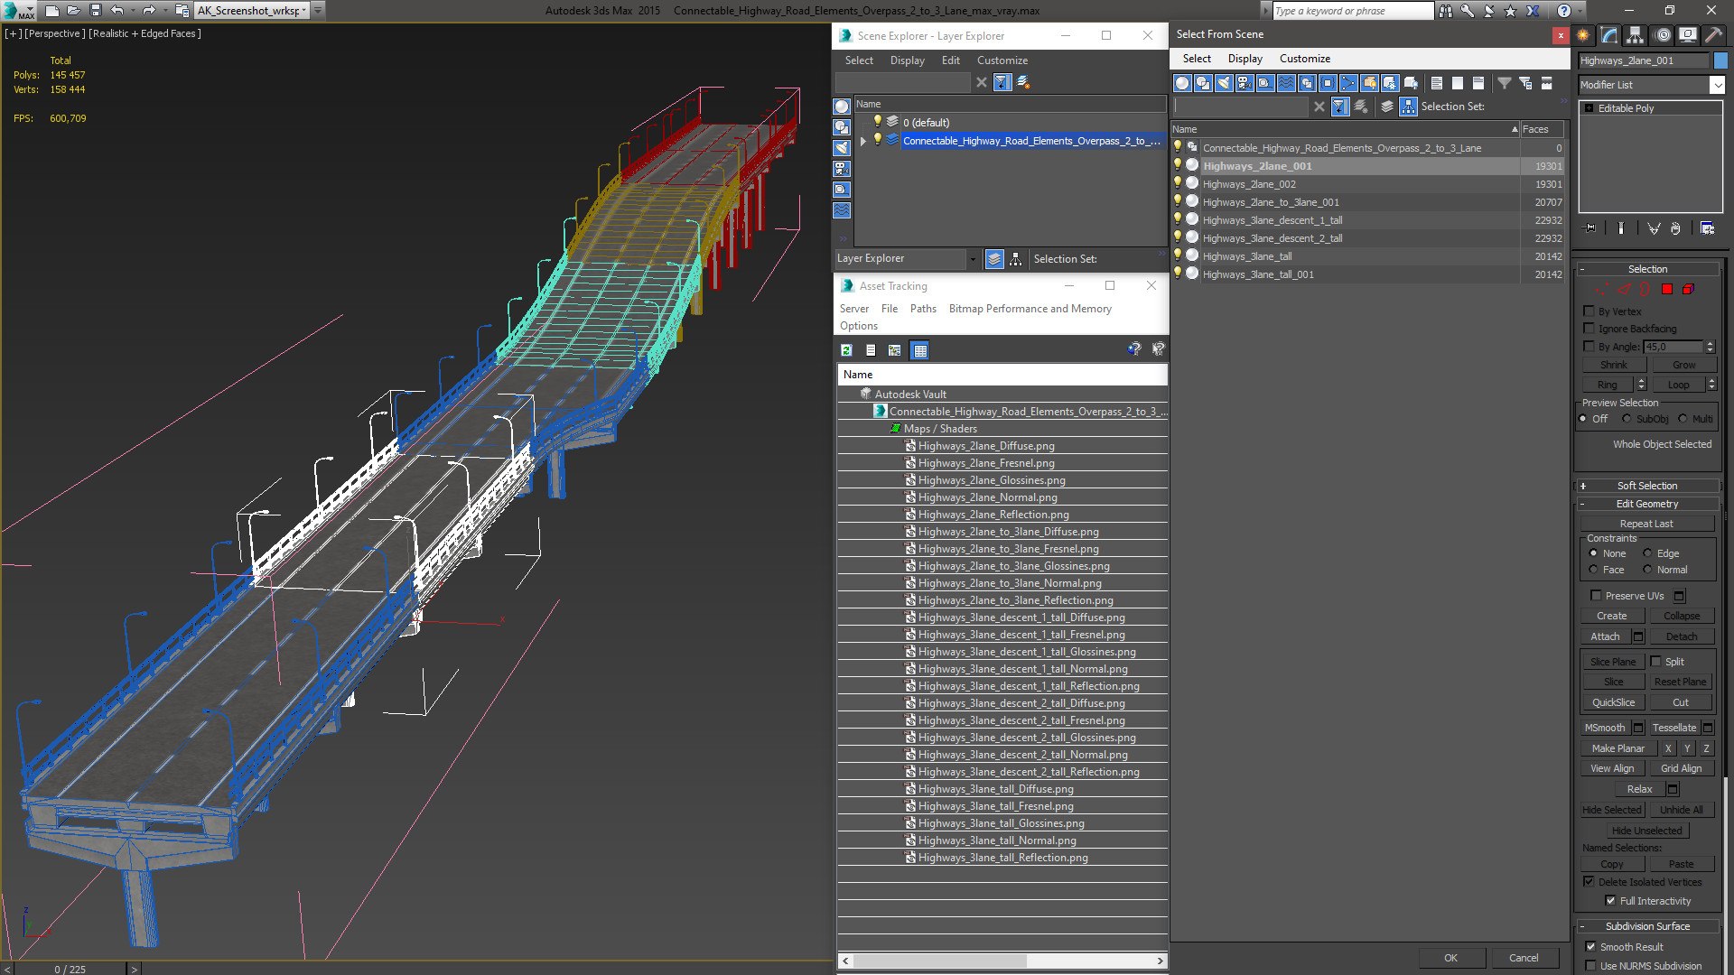The image size is (1734, 975).
Task: Click Open File icon in title toolbar
Action: 74,11
